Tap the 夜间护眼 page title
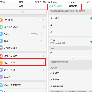92x92 pixels. [x=73, y=6]
